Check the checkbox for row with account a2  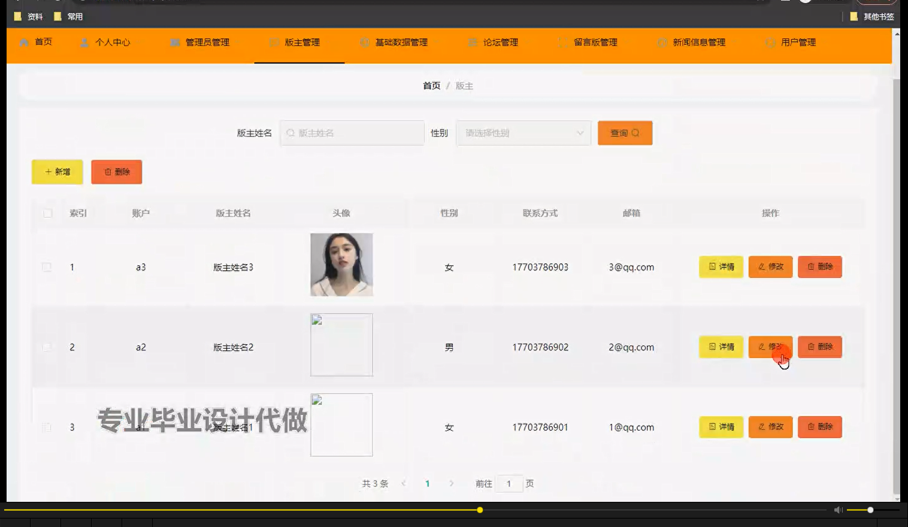[x=47, y=347]
